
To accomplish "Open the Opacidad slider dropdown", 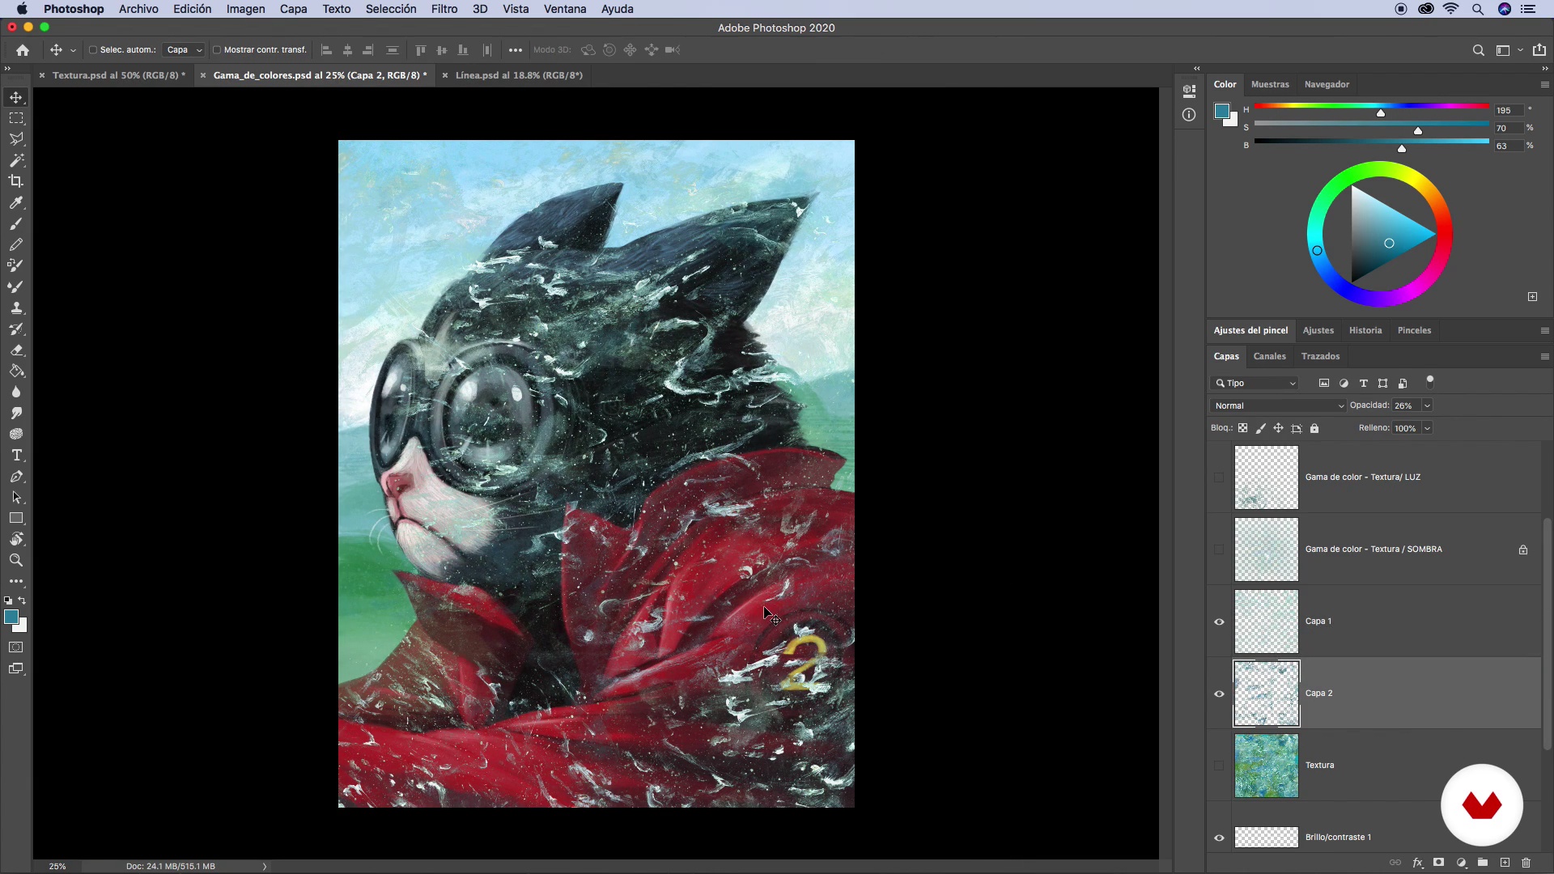I will (1427, 405).
